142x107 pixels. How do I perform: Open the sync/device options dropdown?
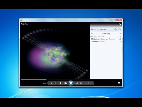pyautogui.click(x=116, y=29)
